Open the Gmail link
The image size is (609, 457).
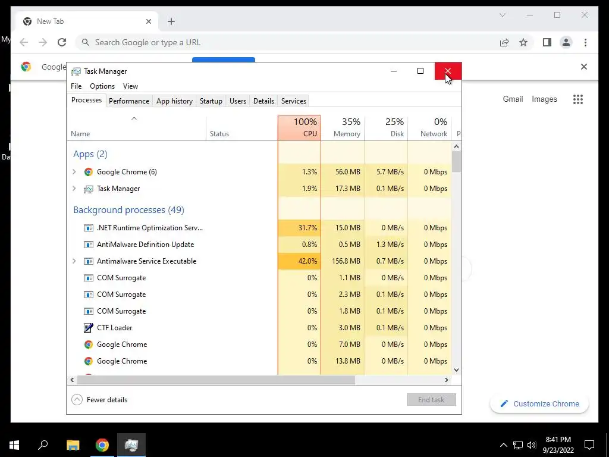coord(513,99)
